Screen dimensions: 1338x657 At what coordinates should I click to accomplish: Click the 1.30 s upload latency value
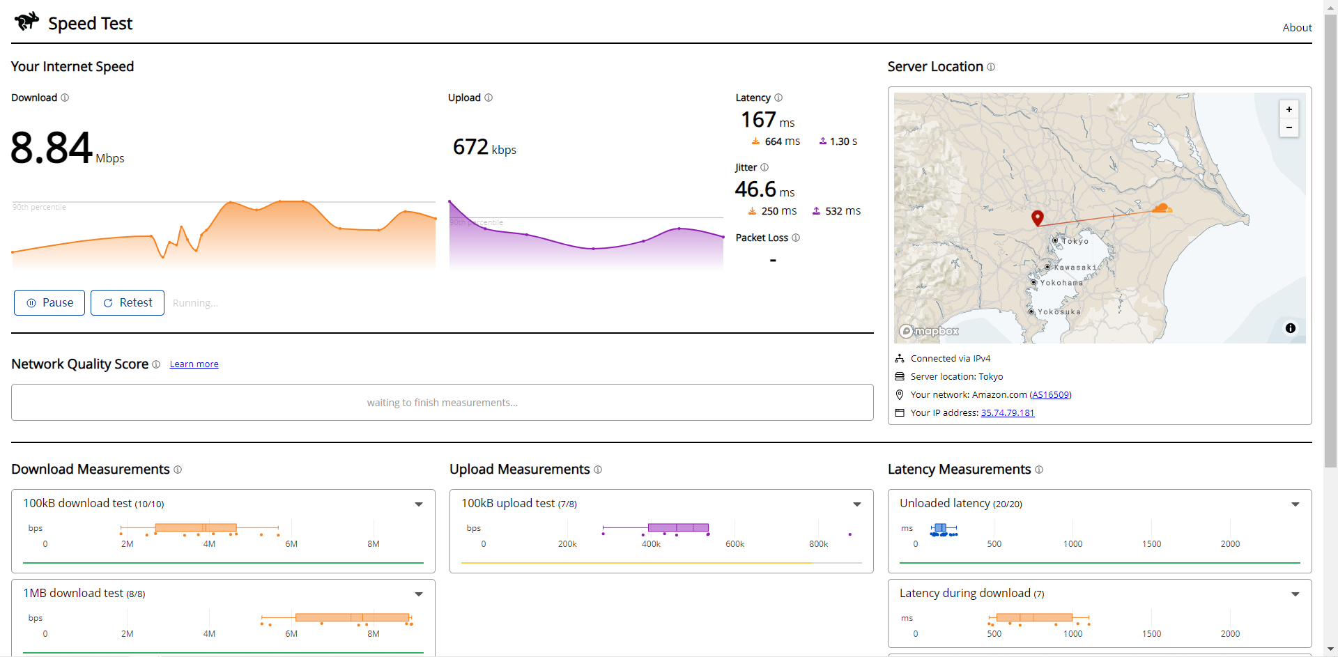[843, 141]
